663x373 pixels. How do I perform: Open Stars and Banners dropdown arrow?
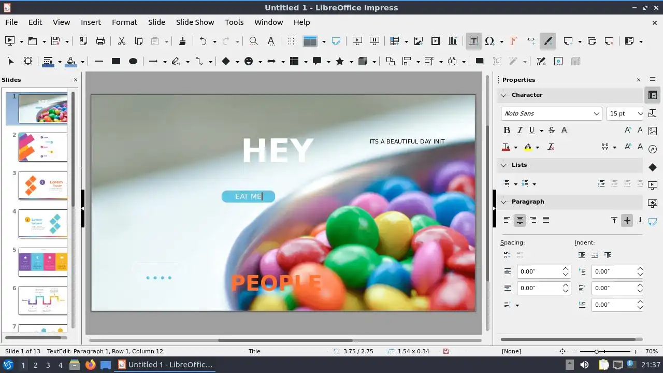351,62
